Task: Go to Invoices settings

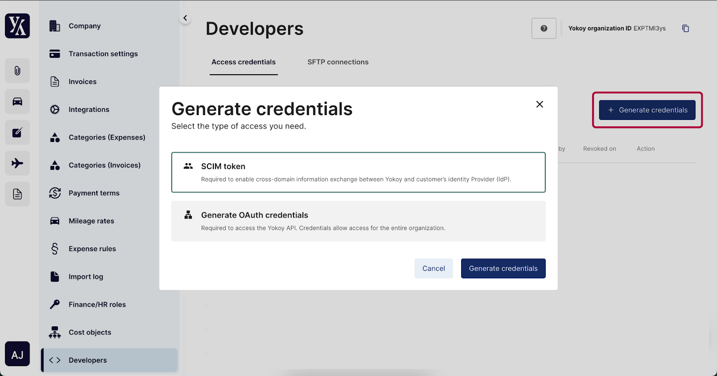Action: tap(82, 81)
